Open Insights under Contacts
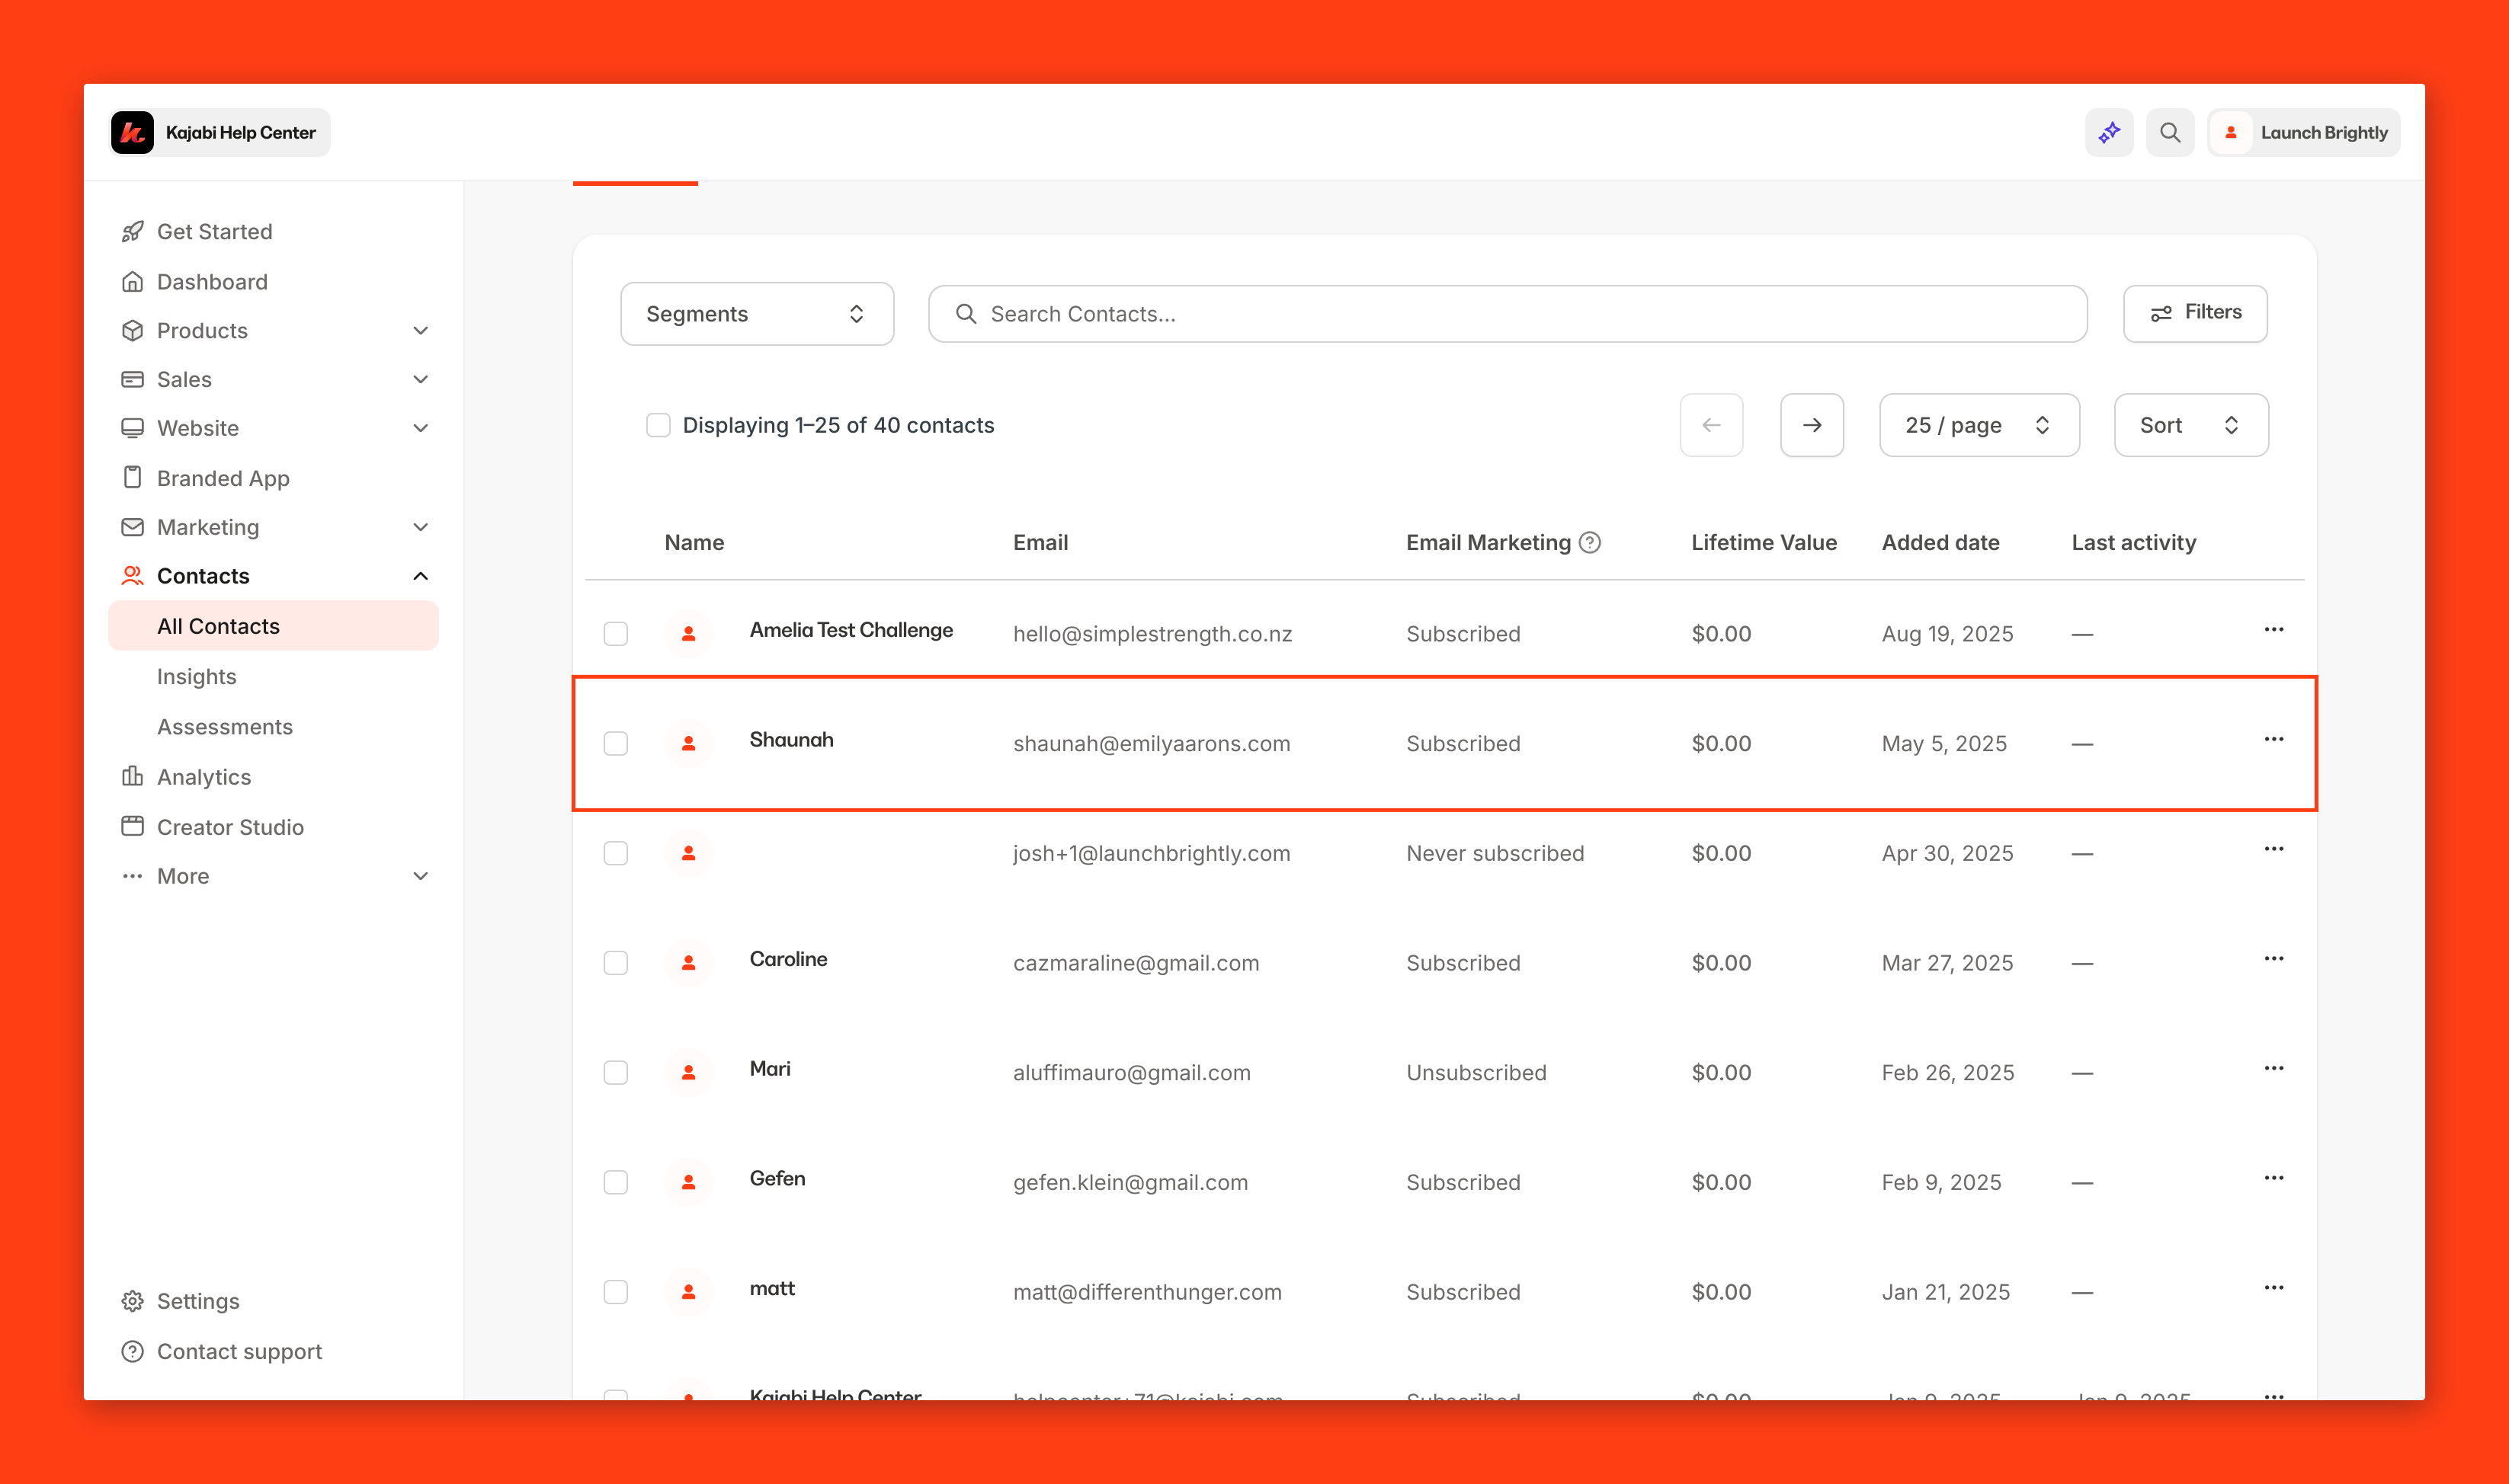This screenshot has width=2509, height=1484. tap(197, 676)
